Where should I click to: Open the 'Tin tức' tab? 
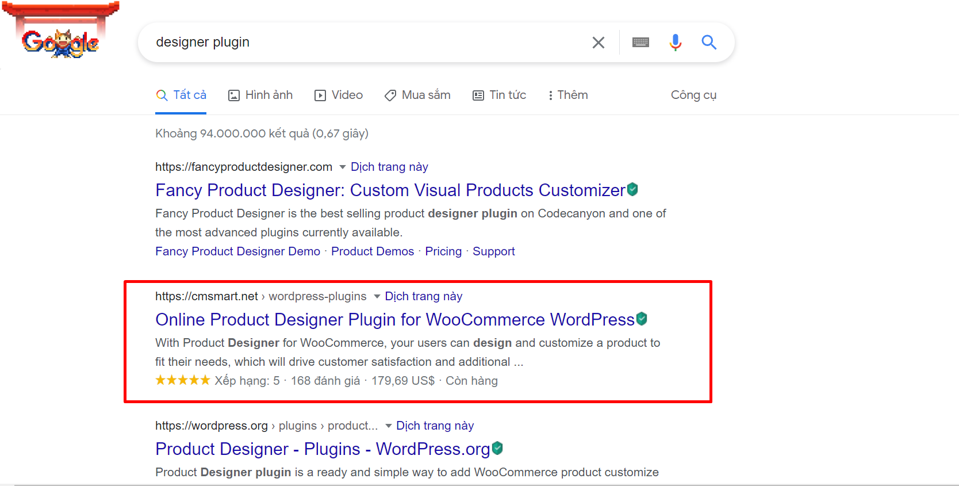[499, 95]
